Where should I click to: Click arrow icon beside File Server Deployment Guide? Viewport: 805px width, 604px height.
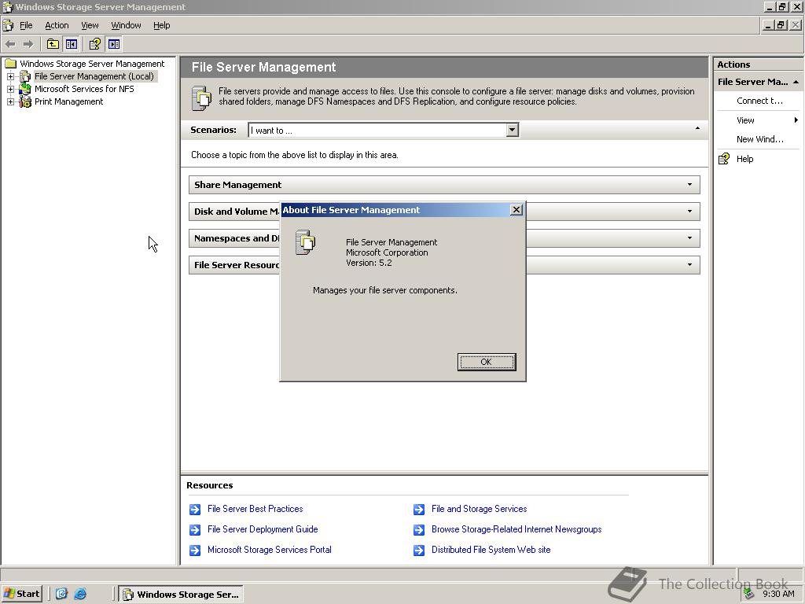pos(195,529)
